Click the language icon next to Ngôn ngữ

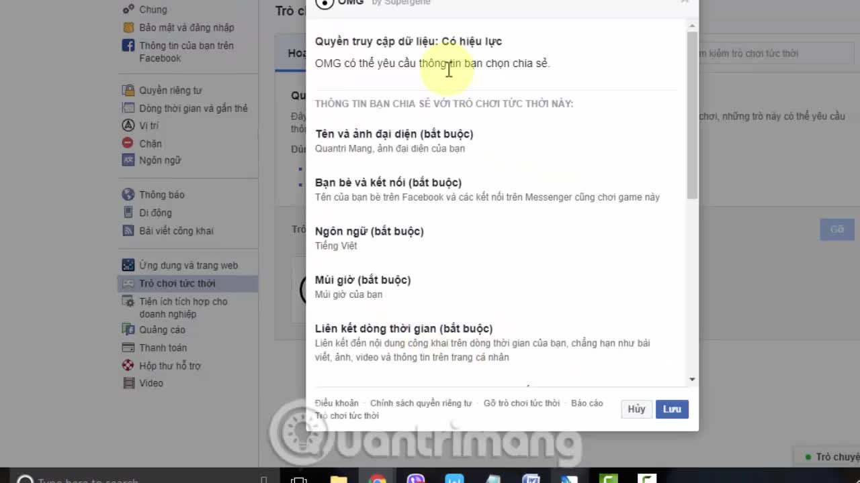click(x=128, y=160)
